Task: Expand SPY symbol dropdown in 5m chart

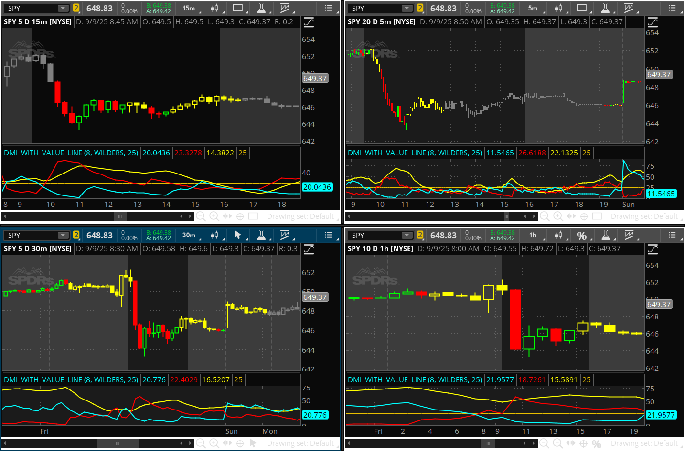Action: [x=407, y=8]
